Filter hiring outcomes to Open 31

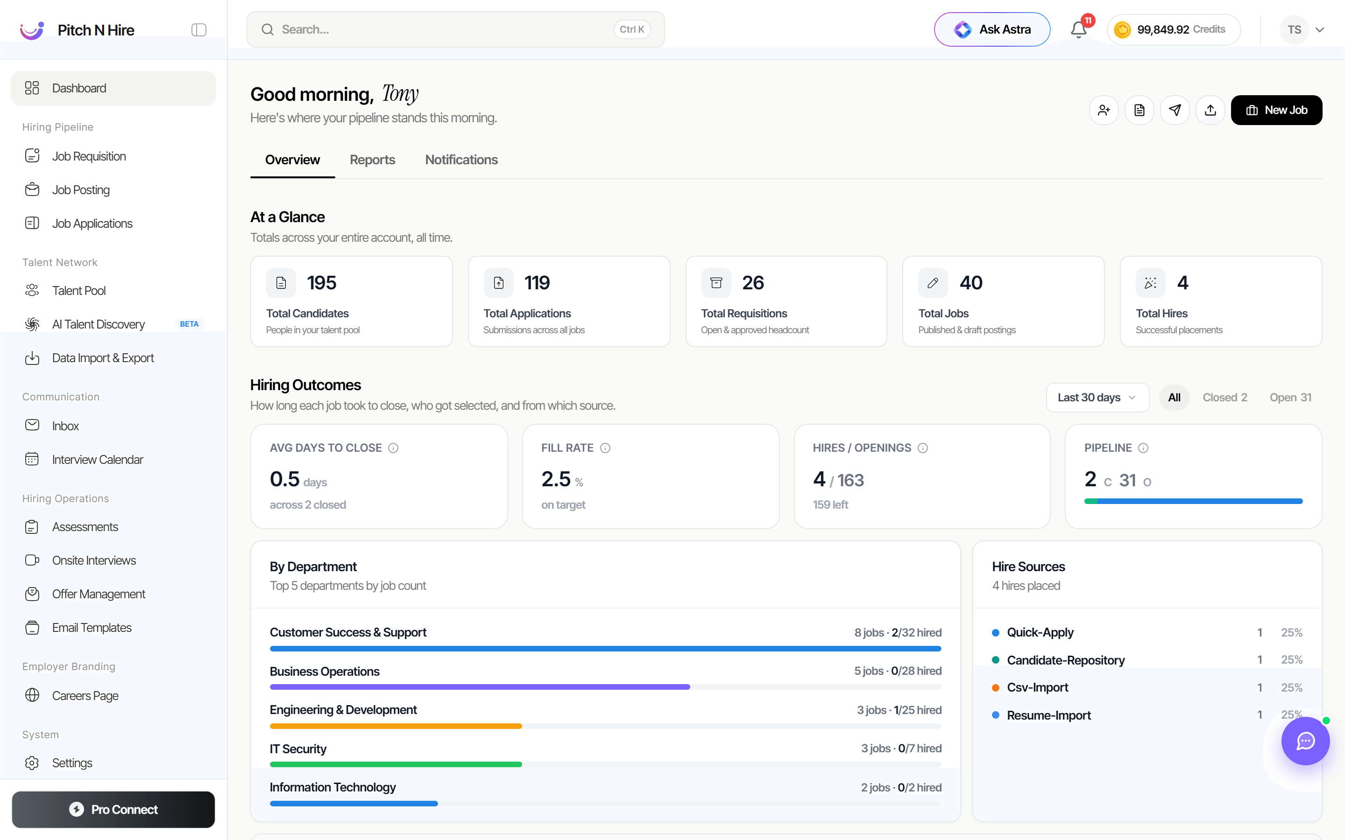click(x=1290, y=397)
